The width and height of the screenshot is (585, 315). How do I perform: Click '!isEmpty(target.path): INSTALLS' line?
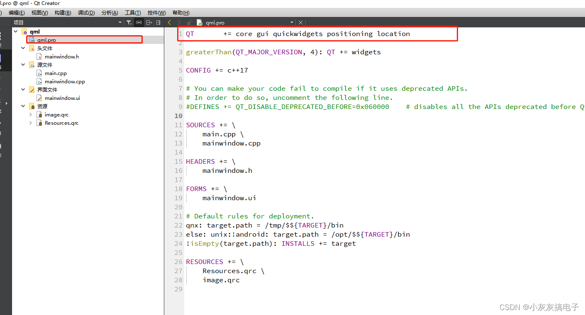tap(271, 244)
